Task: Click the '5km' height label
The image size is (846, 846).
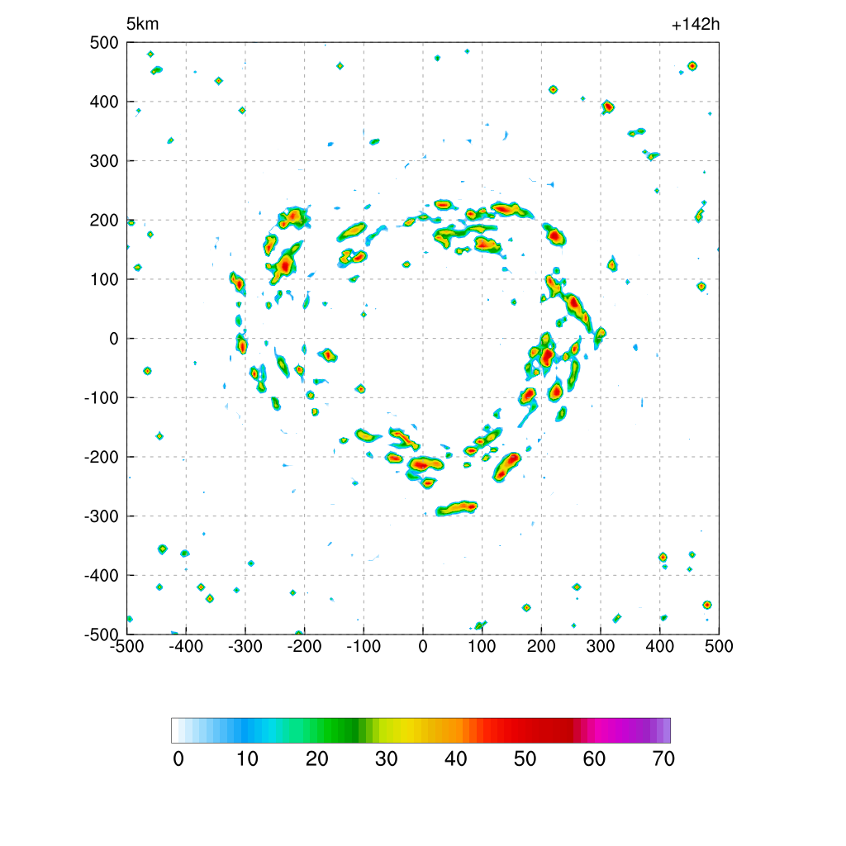Action: pos(142,24)
